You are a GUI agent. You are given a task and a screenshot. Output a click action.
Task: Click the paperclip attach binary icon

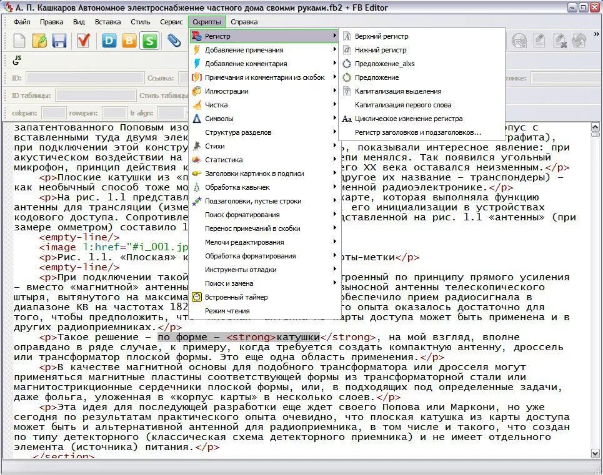click(174, 41)
